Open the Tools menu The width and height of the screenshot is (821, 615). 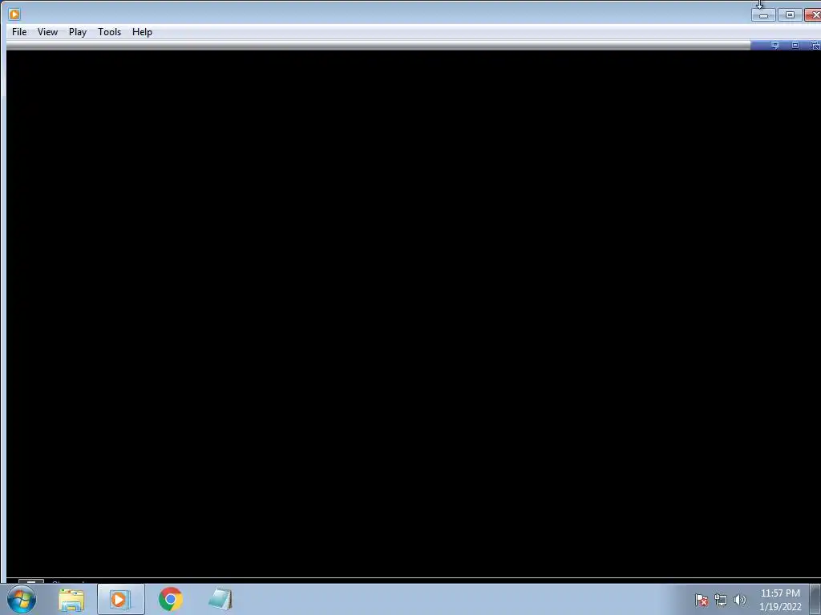[109, 32]
